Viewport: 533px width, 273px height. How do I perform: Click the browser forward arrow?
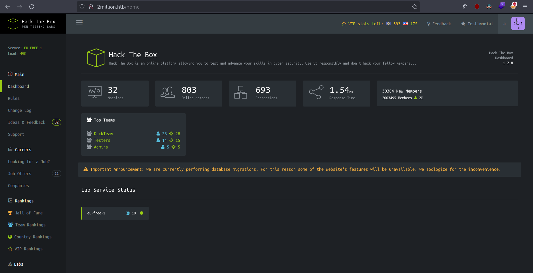tap(20, 7)
